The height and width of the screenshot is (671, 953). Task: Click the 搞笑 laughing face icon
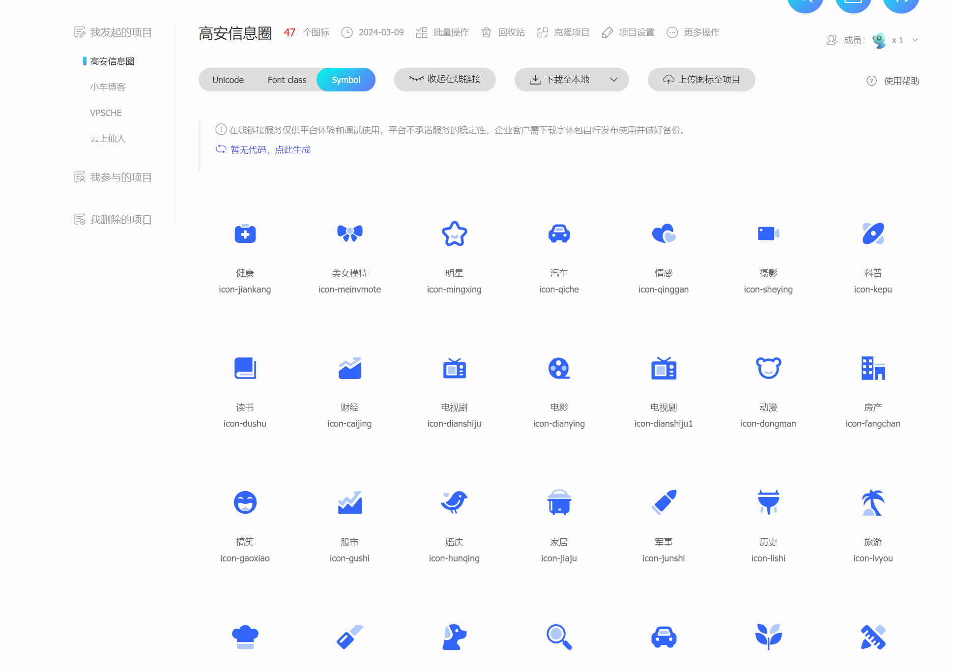point(245,502)
